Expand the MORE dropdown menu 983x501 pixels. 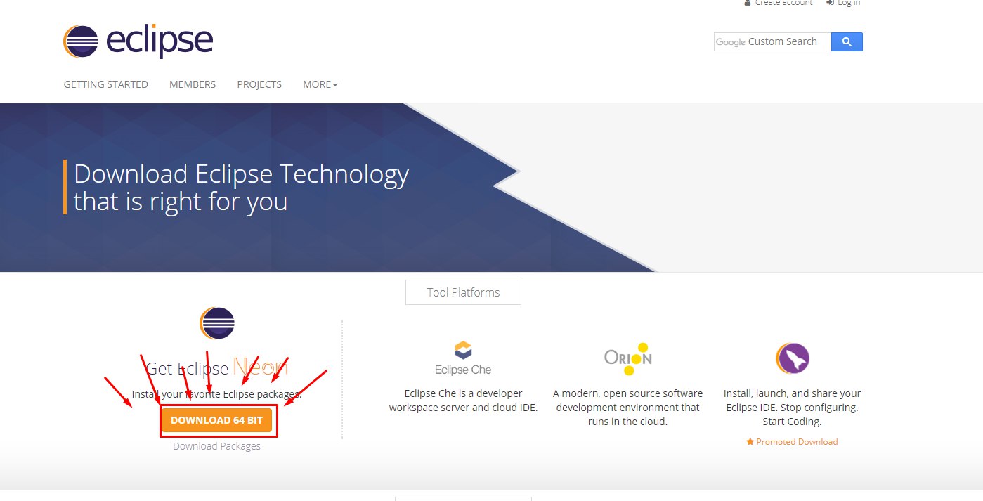[x=320, y=84]
